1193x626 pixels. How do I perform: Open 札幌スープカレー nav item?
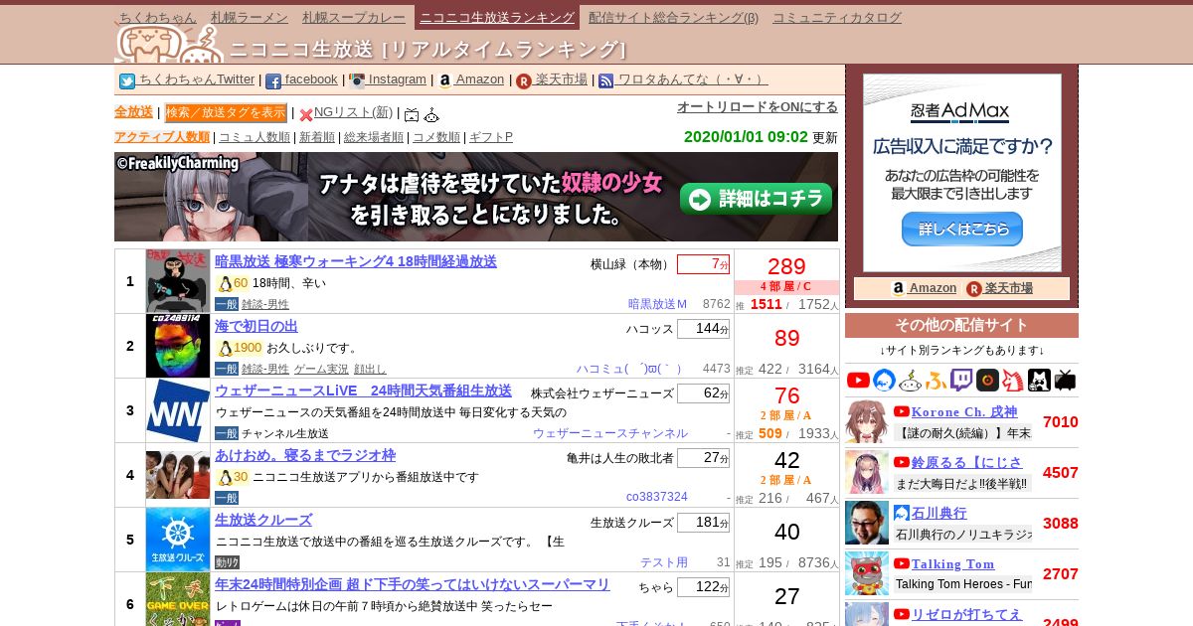click(355, 17)
